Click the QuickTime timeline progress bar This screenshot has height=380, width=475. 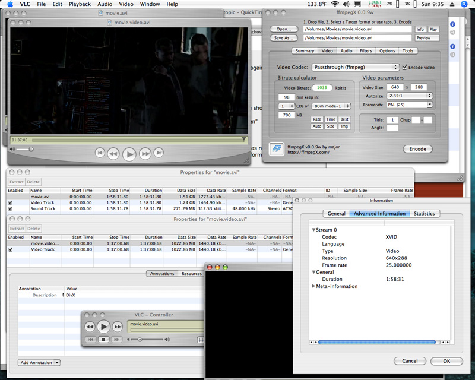pos(138,140)
